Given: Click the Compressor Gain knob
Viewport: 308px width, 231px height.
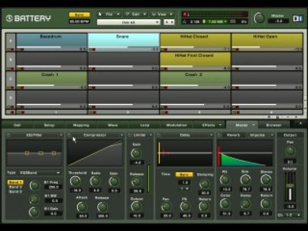Looking at the screenshot, I should [x=114, y=181].
